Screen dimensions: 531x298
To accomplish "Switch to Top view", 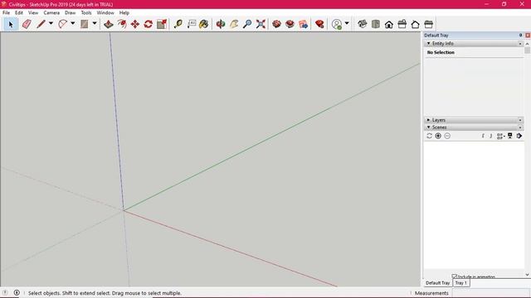I will (x=376, y=24).
